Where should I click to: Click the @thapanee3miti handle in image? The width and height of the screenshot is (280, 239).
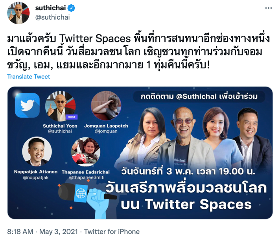point(87,177)
